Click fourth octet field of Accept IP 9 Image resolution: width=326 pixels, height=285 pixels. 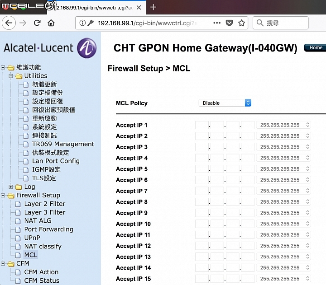click(x=248, y=213)
